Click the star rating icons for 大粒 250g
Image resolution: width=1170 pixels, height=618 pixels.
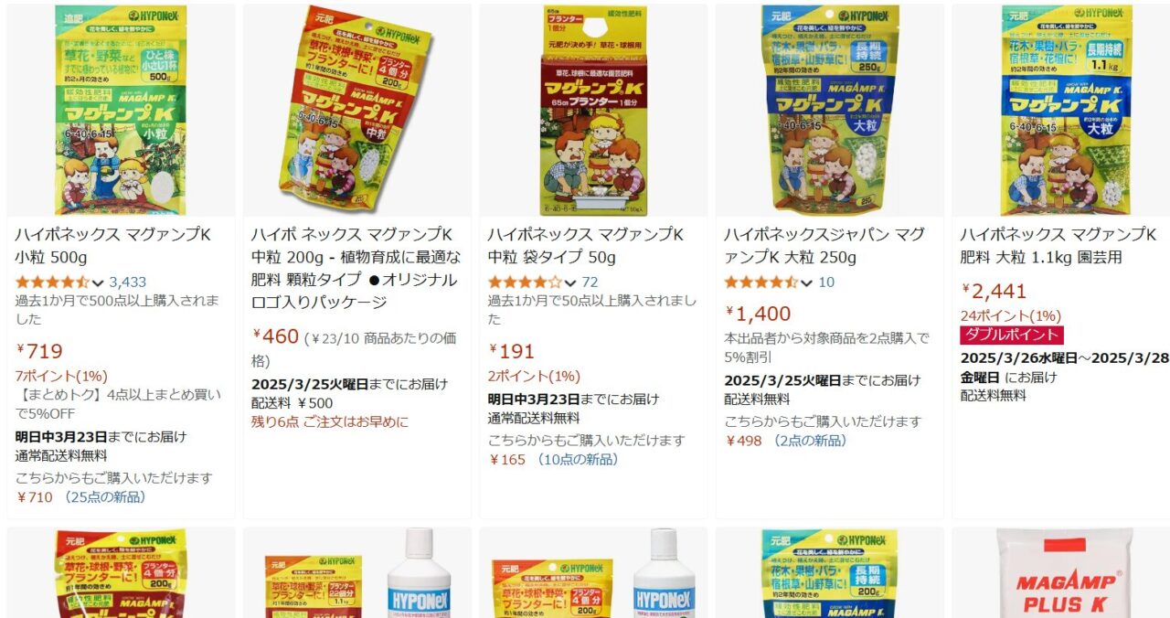761,282
